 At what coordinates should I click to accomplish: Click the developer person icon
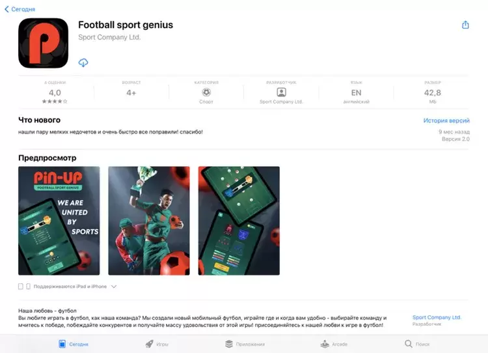pos(281,92)
